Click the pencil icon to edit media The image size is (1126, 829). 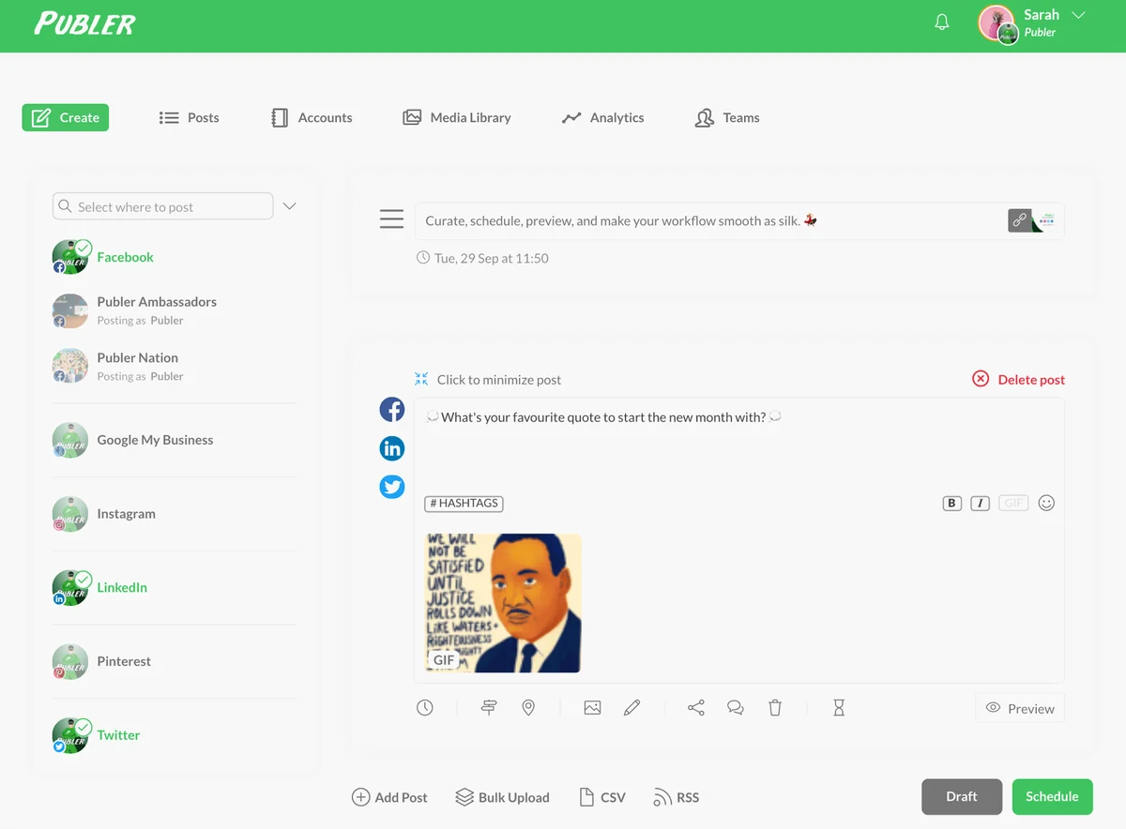(x=631, y=707)
